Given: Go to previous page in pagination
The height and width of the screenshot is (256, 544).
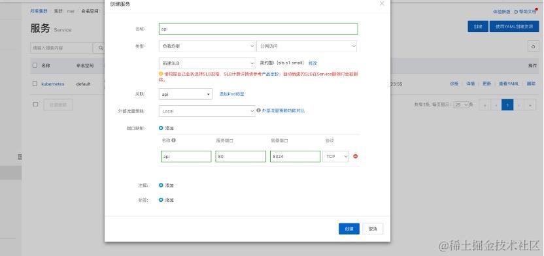Looking at the screenshot, I should tap(496, 104).
